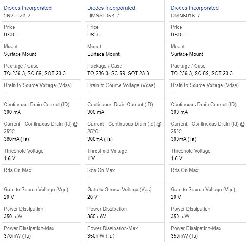Viewport: 246px width, 244px height.
Task: Click Drain to Source Voltage label for 2N7002K-7
Action: pos(38,85)
